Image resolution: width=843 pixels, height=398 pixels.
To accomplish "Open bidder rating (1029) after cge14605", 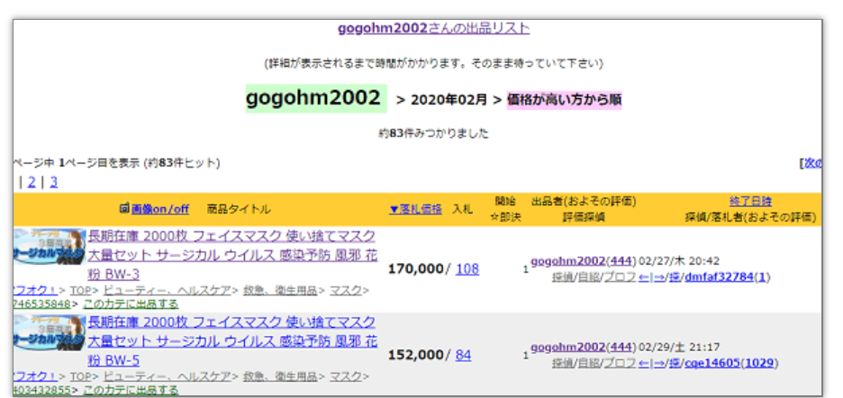I will pos(759,363).
